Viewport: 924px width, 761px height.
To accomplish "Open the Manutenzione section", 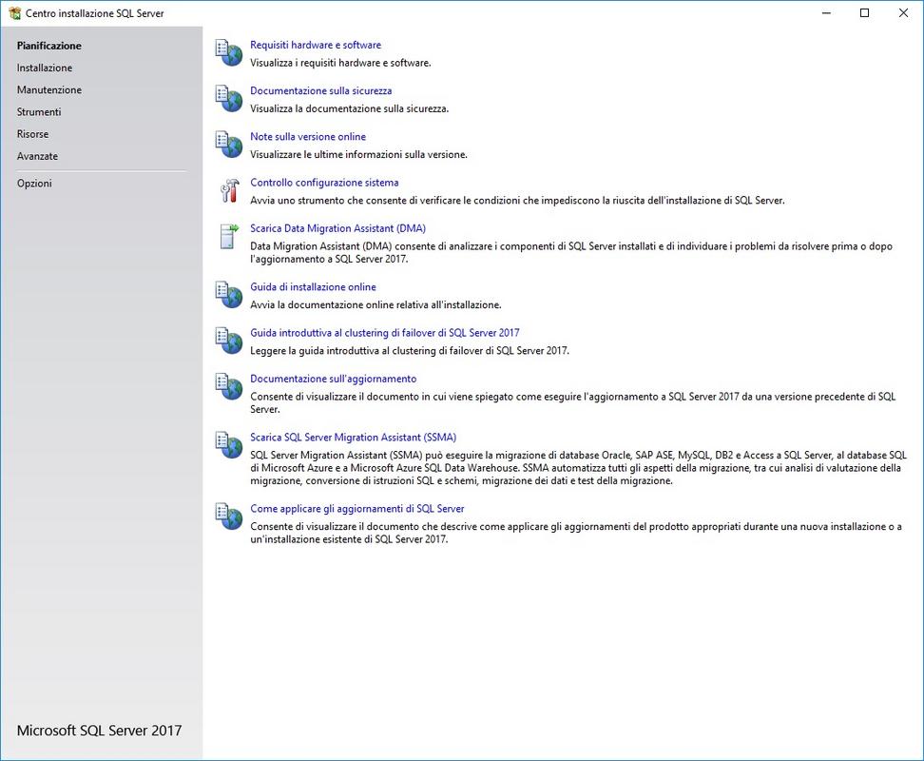I will point(48,89).
